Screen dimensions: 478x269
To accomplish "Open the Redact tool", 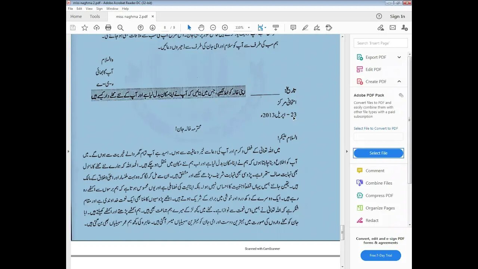I will click(x=372, y=220).
